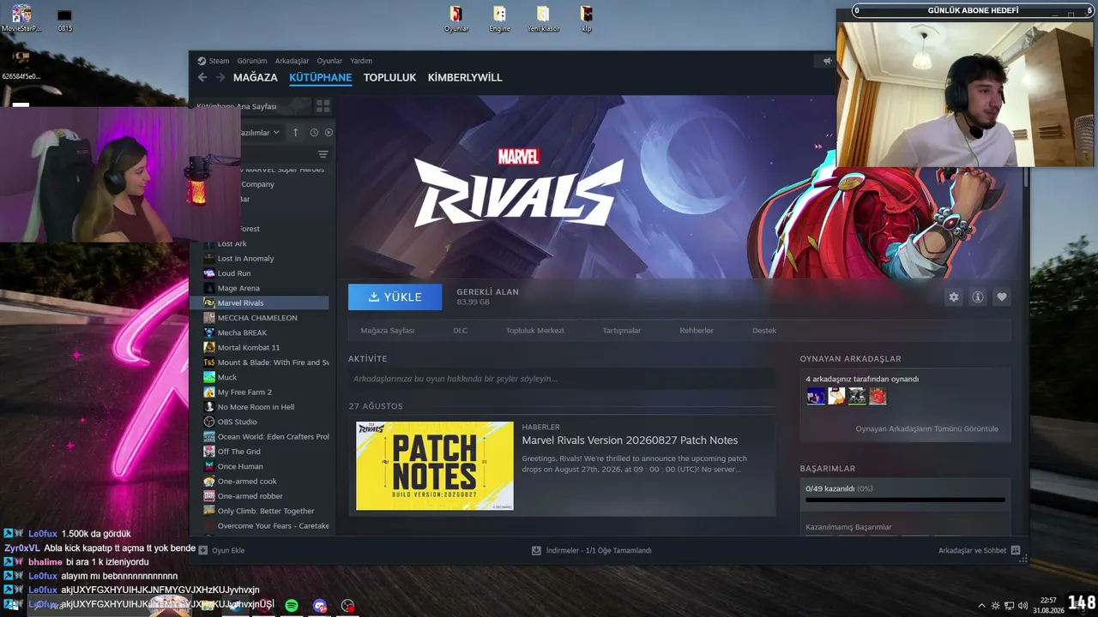
Task: Open the library advanced filter icon
Action: pyautogui.click(x=323, y=154)
